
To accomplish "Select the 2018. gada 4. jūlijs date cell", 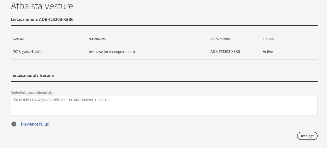I will (x=29, y=52).
